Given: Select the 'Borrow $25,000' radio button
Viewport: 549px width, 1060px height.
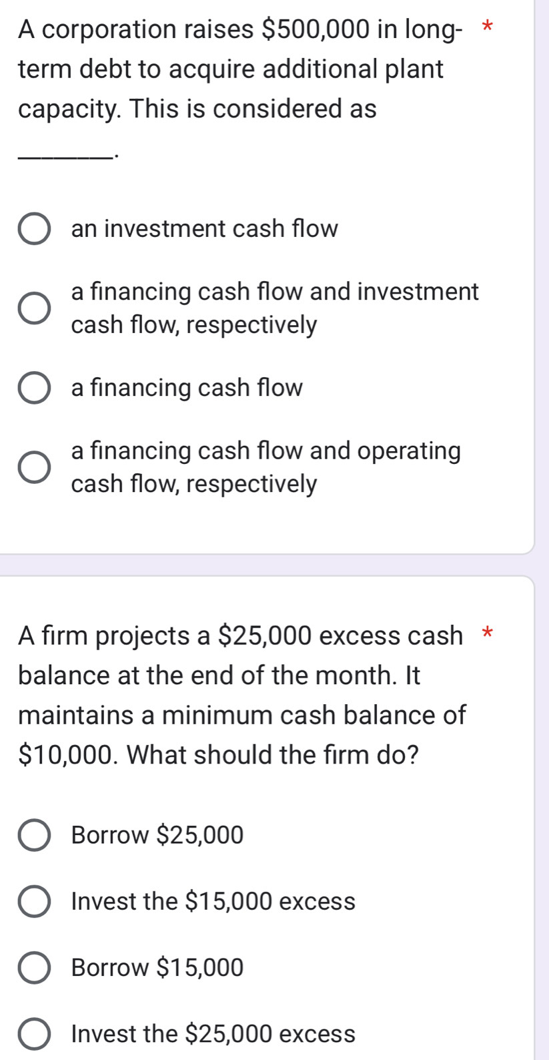Looking at the screenshot, I should tap(33, 835).
